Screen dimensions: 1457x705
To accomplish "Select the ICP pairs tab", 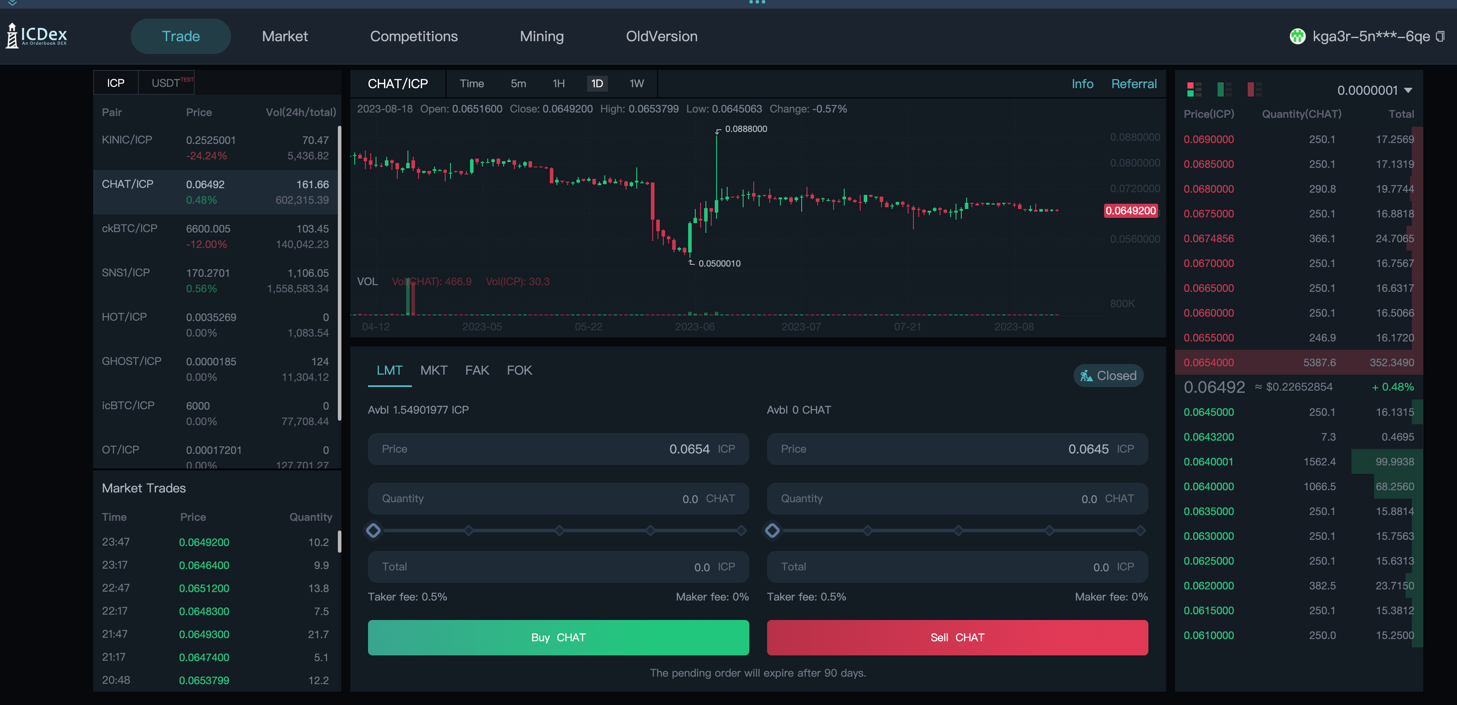I will [x=115, y=83].
